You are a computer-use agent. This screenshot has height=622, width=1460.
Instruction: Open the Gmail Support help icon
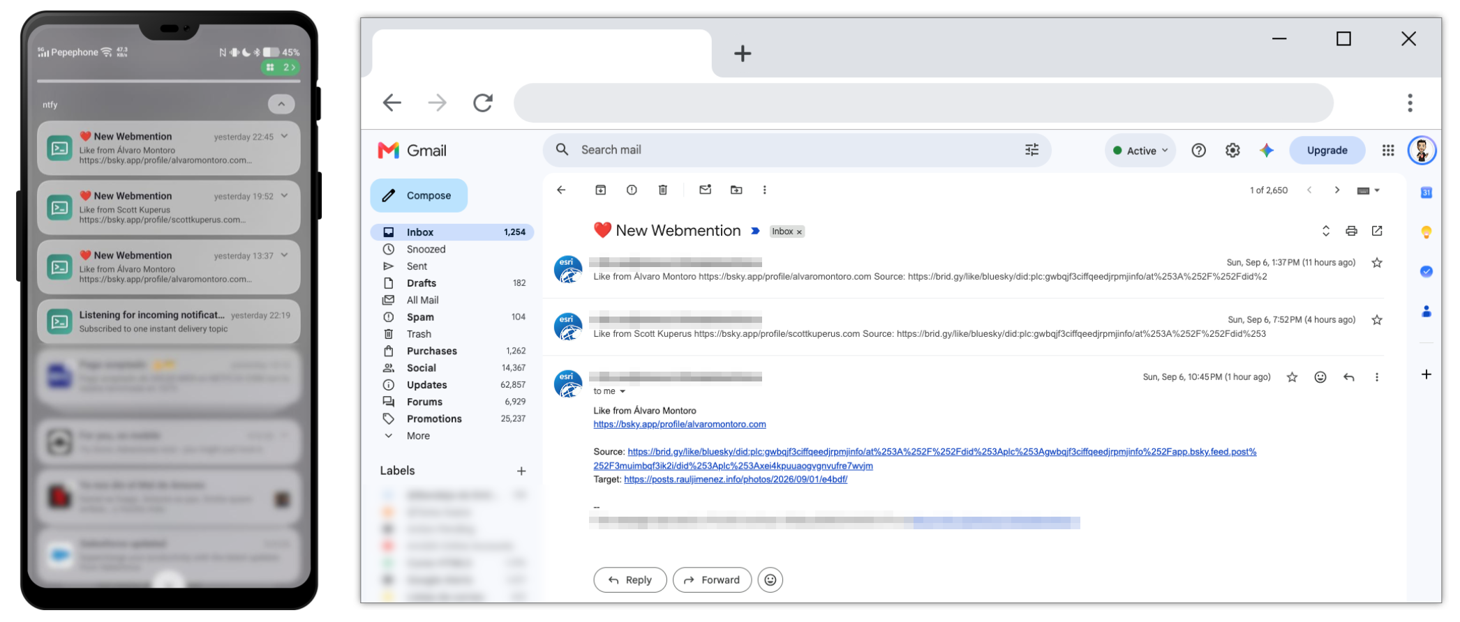coord(1199,151)
